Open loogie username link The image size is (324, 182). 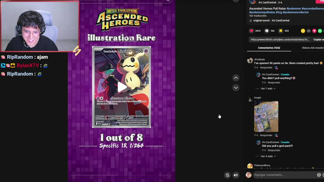(257, 98)
